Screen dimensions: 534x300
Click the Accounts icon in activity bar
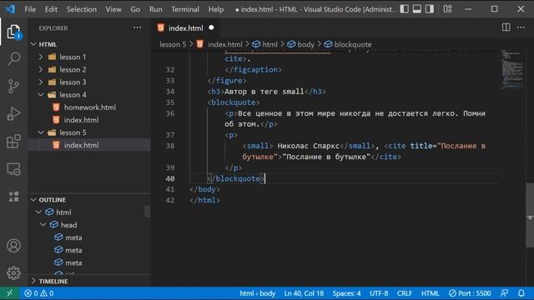(13, 246)
